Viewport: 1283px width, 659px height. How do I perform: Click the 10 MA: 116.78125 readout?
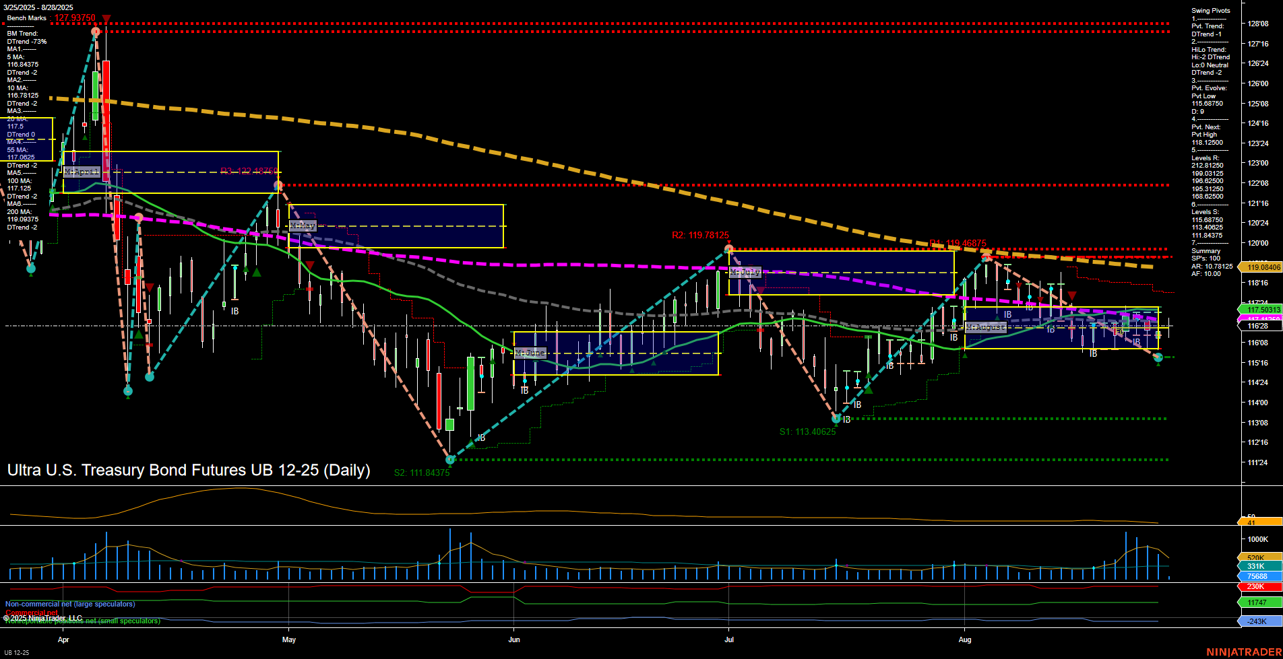23,92
